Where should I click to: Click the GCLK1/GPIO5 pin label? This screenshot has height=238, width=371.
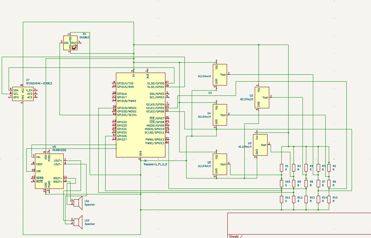click(x=155, y=108)
